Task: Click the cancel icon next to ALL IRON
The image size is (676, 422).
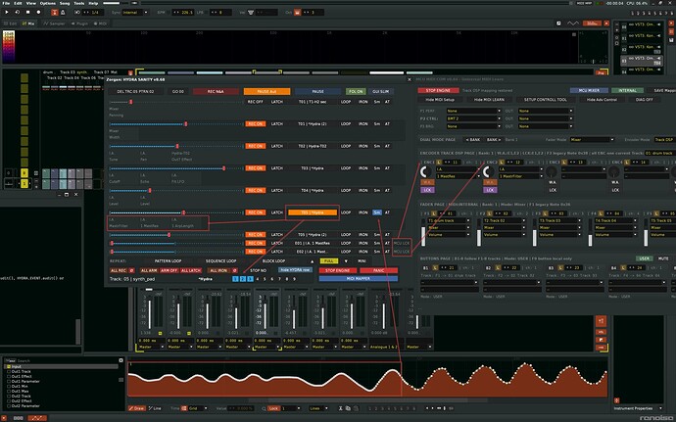Action: 235,270
